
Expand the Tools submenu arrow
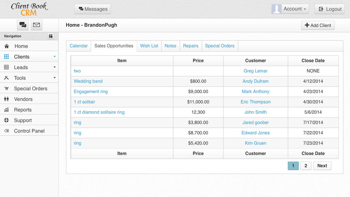coord(54,78)
